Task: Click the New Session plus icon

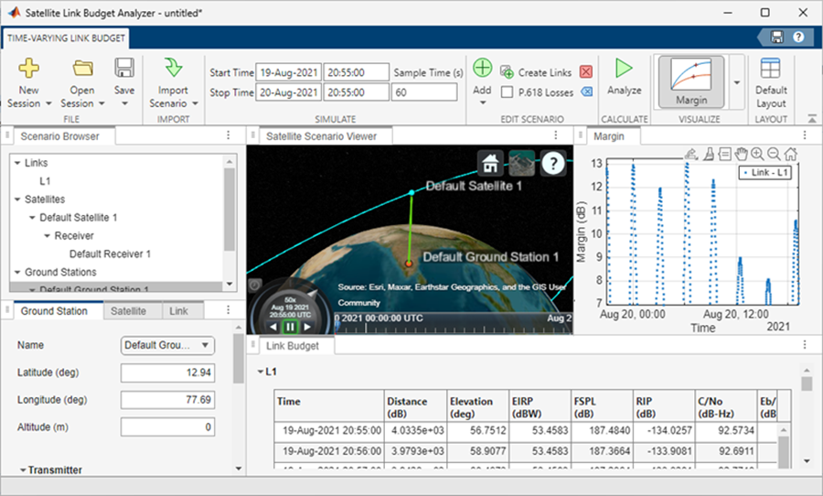Action: point(29,69)
